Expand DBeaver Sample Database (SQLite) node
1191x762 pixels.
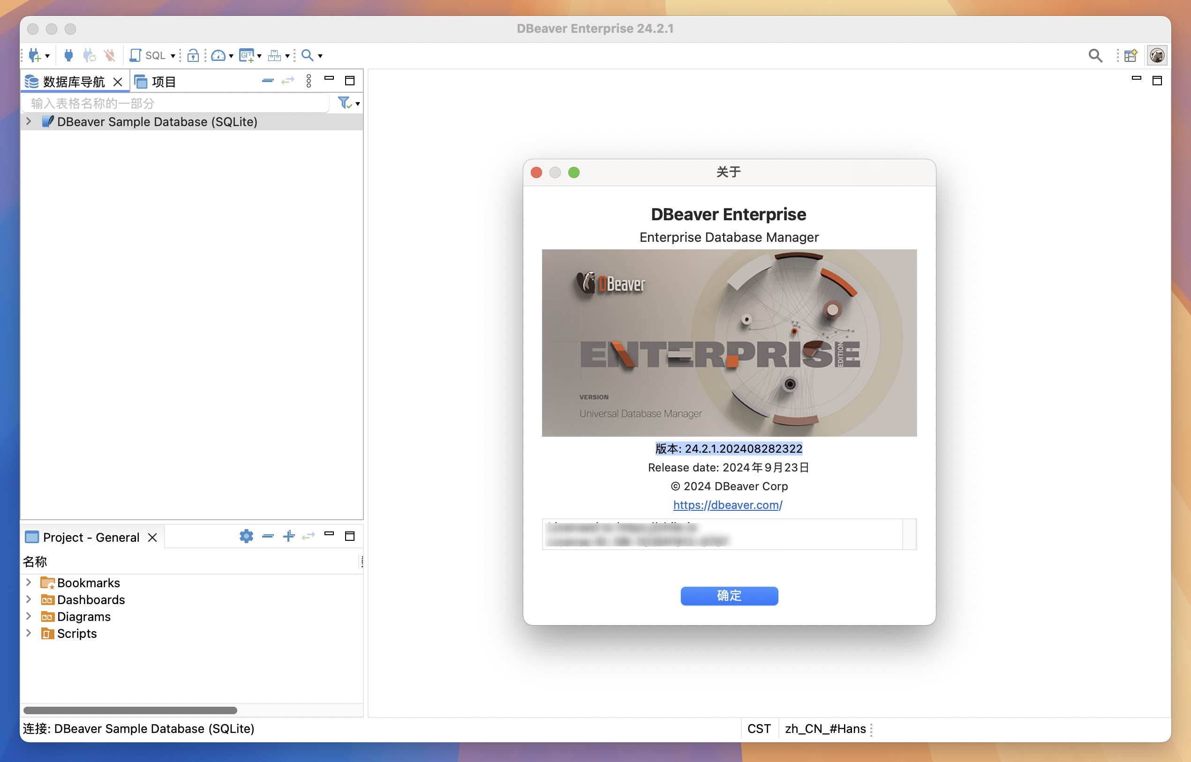click(29, 121)
